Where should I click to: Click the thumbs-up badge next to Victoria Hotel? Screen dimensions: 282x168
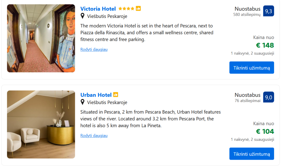[138, 9]
